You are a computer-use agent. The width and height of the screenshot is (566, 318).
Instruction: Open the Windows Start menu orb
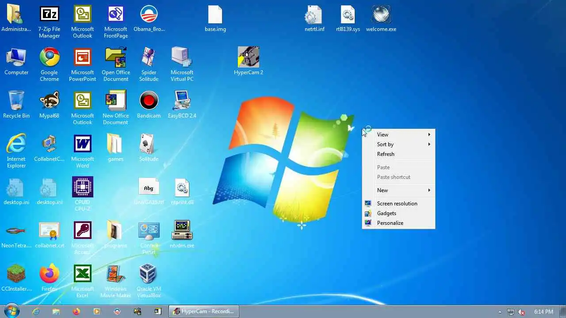pyautogui.click(x=12, y=311)
